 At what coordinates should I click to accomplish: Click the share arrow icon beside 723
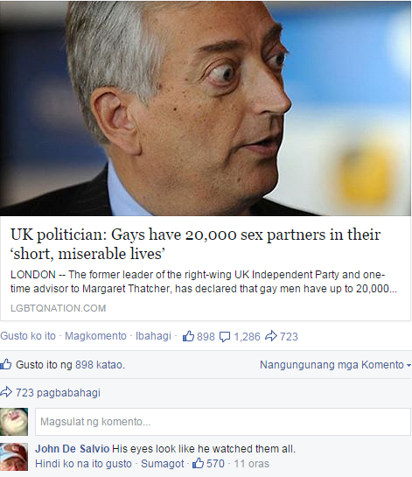271,336
